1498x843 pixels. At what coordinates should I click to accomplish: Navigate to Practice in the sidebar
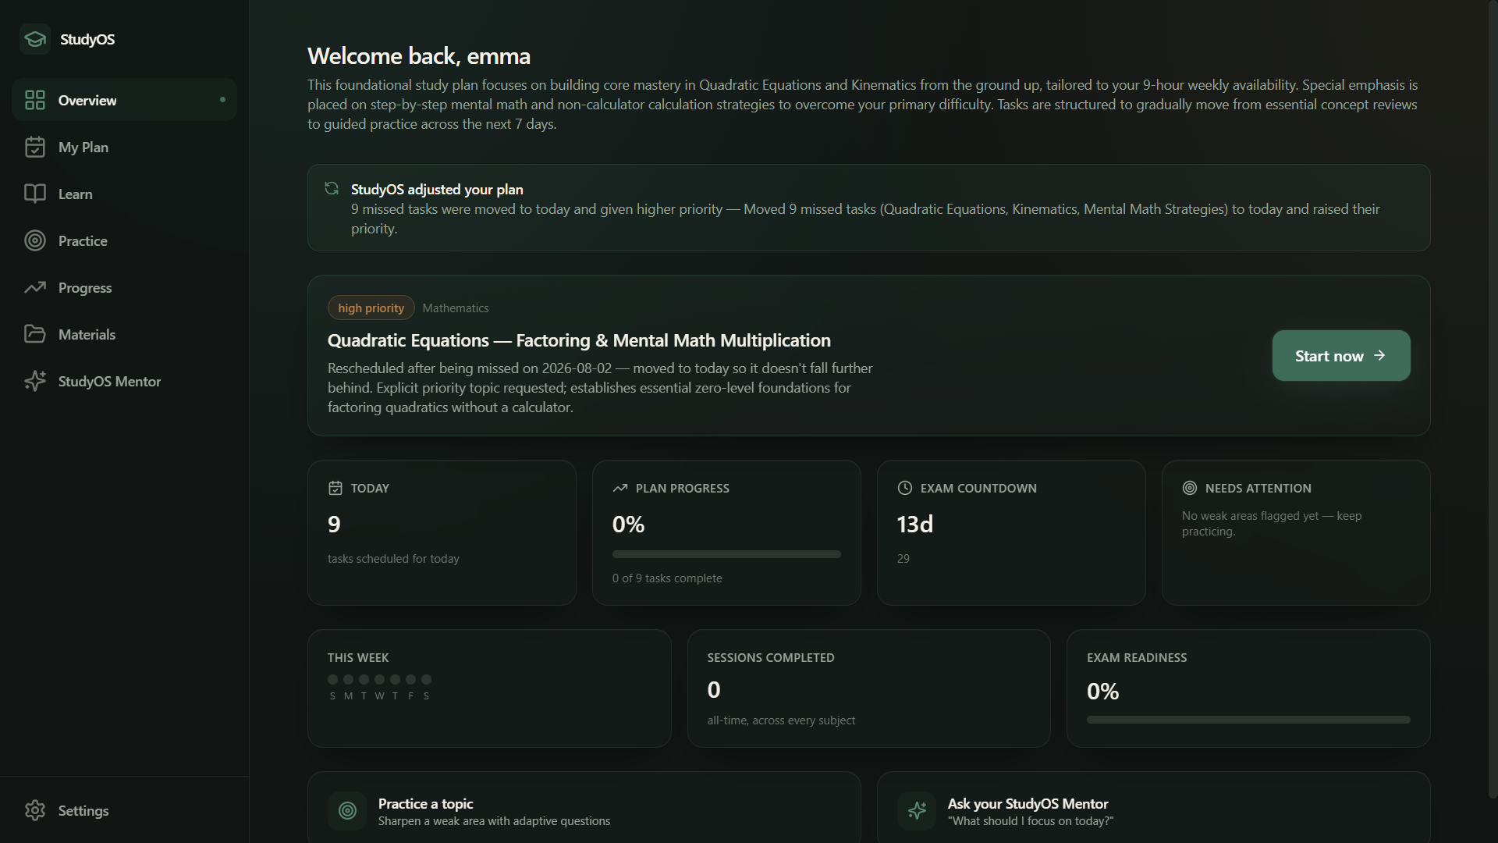coord(124,240)
